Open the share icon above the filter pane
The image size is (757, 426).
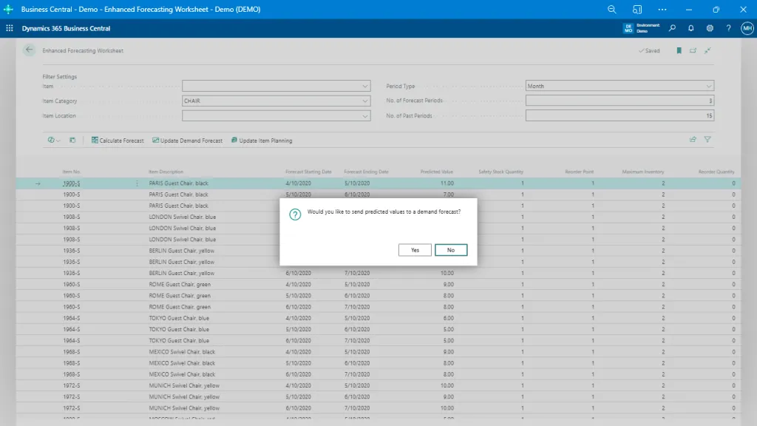click(x=692, y=139)
